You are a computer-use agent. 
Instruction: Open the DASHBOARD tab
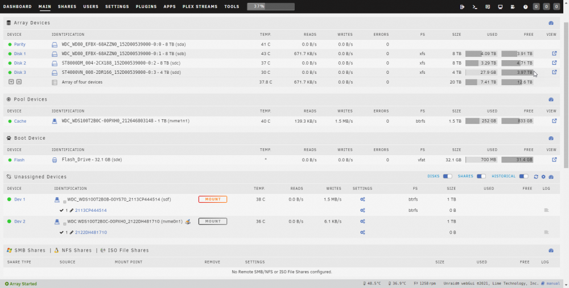(x=18, y=6)
